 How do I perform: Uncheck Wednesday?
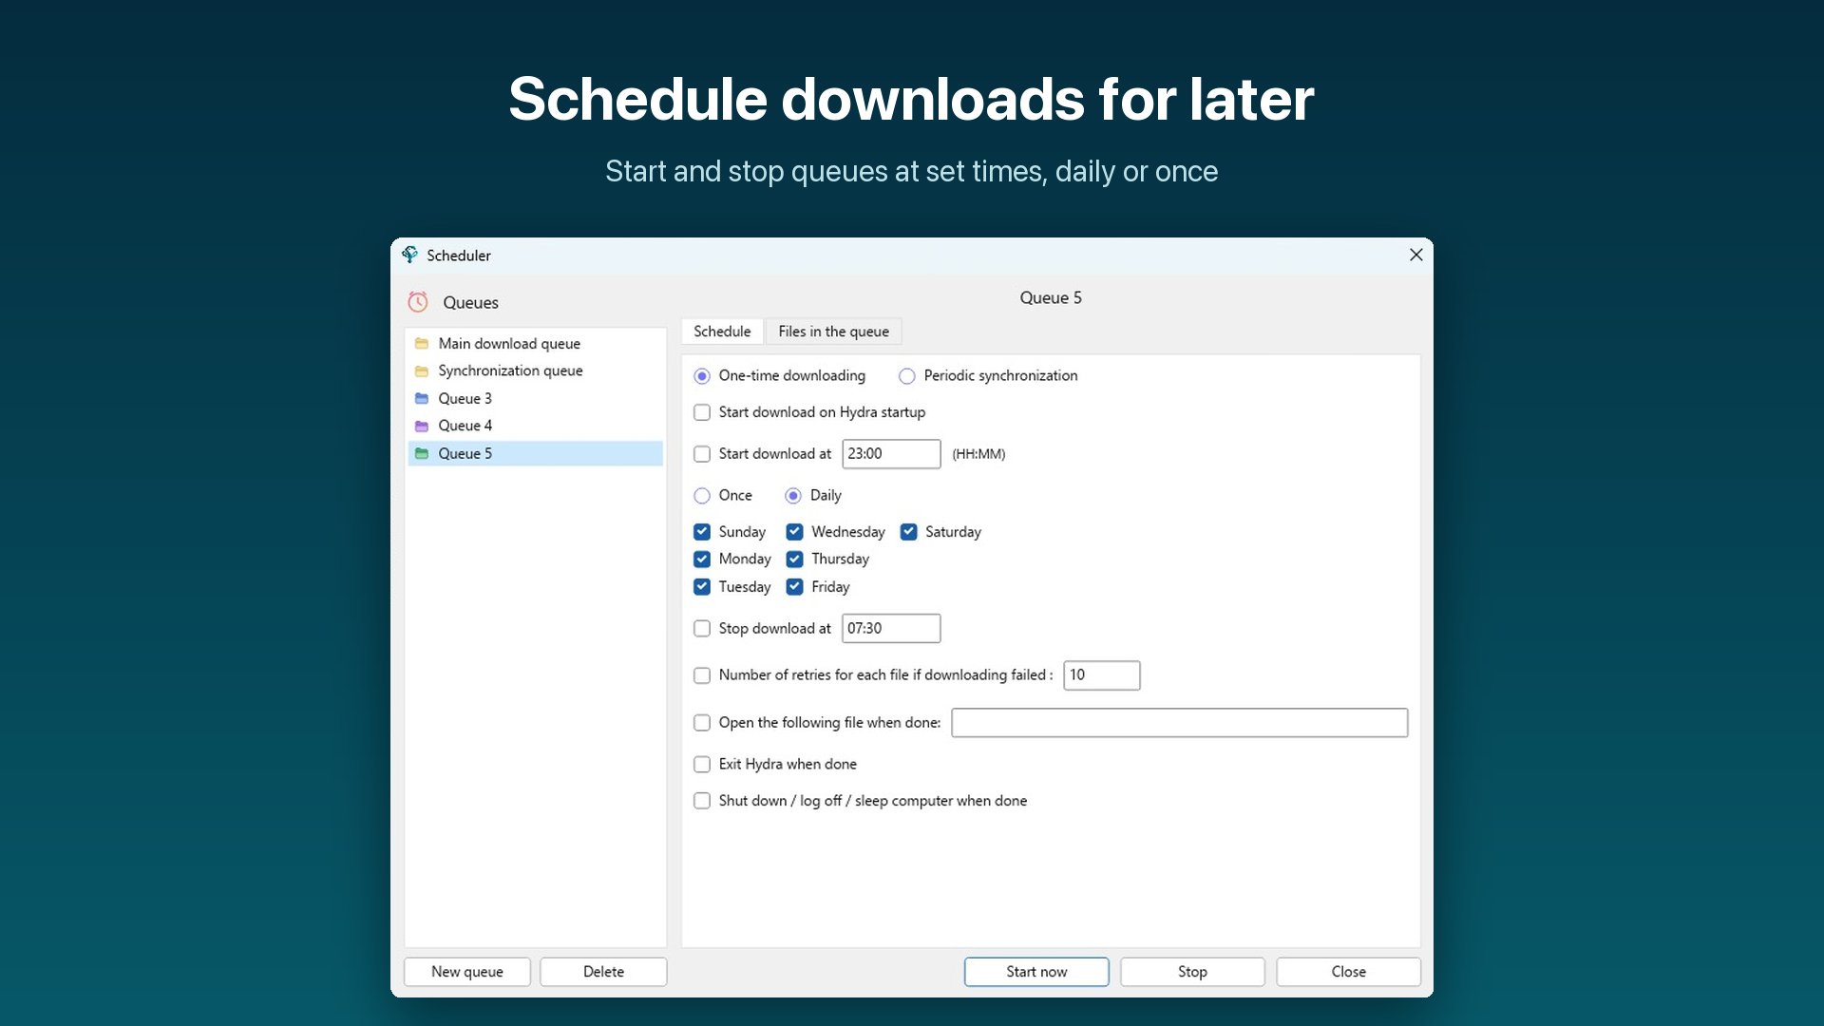(795, 532)
